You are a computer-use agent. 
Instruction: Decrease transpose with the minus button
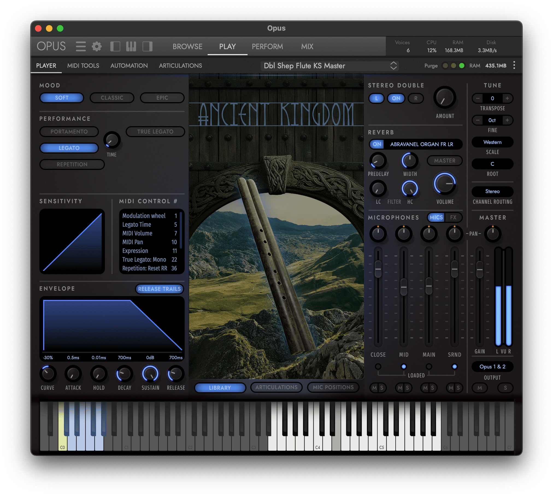click(x=478, y=98)
